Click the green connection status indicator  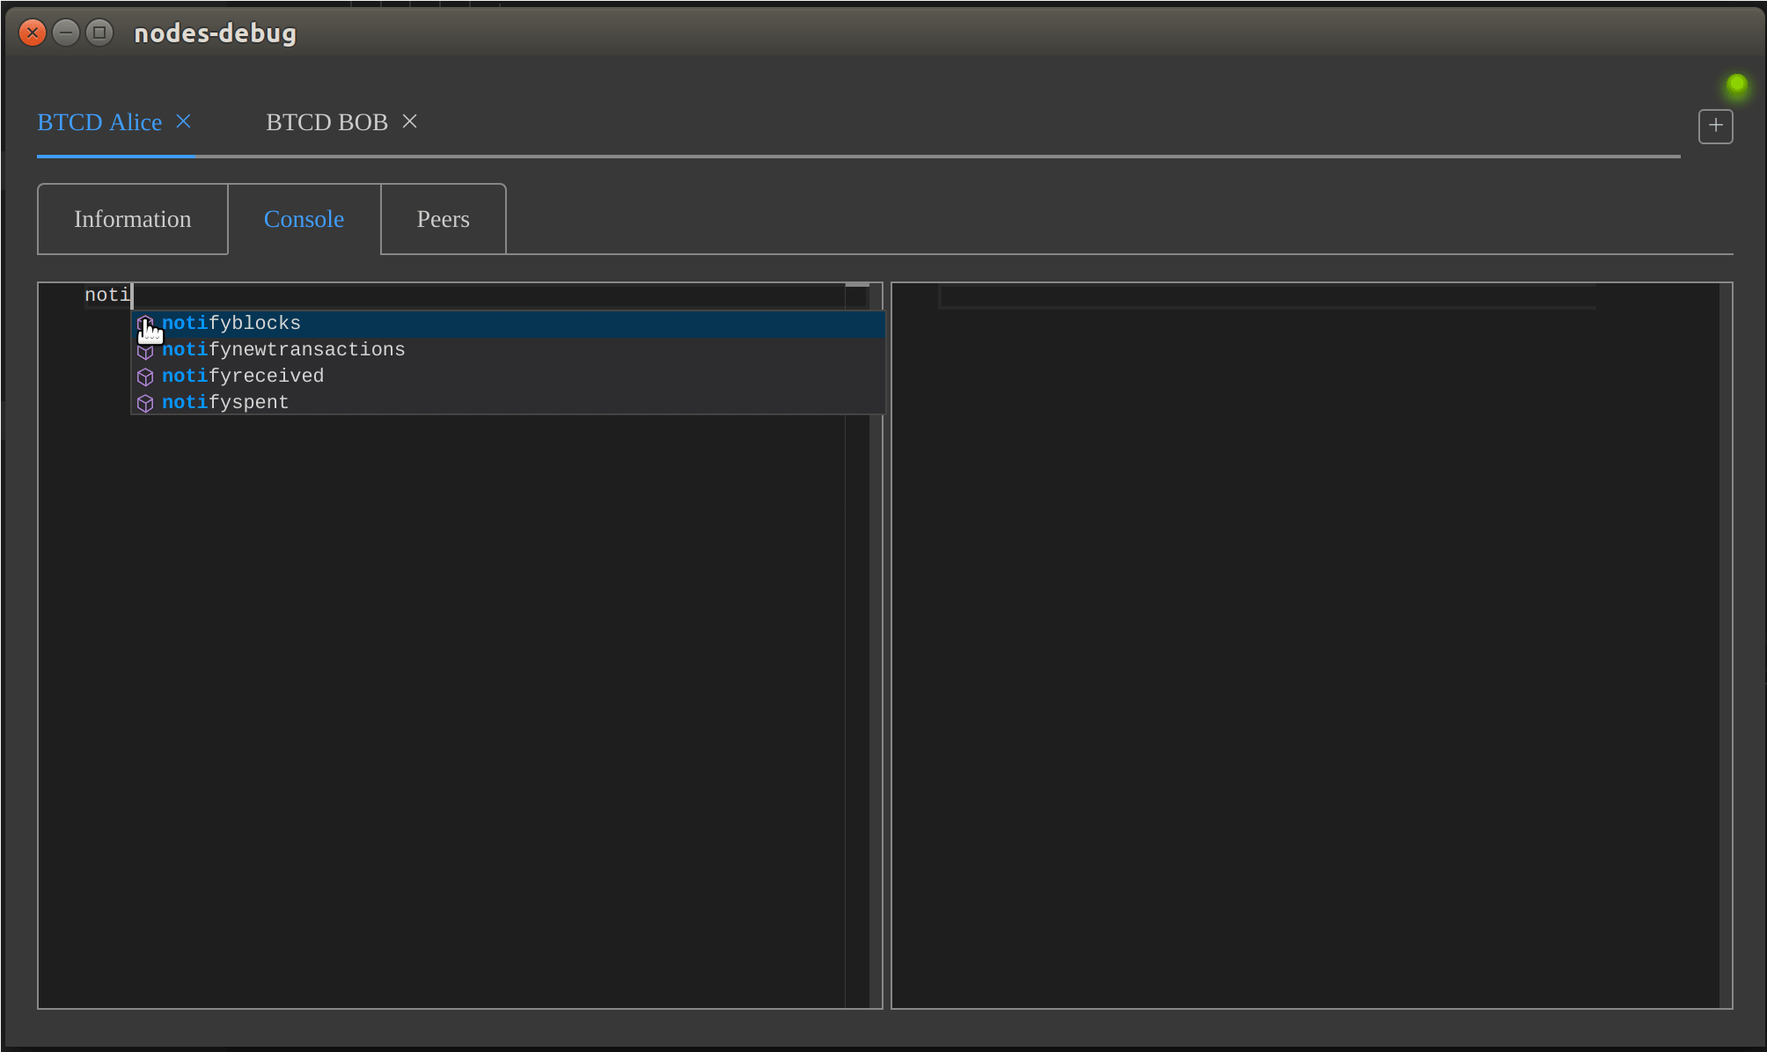tap(1736, 84)
